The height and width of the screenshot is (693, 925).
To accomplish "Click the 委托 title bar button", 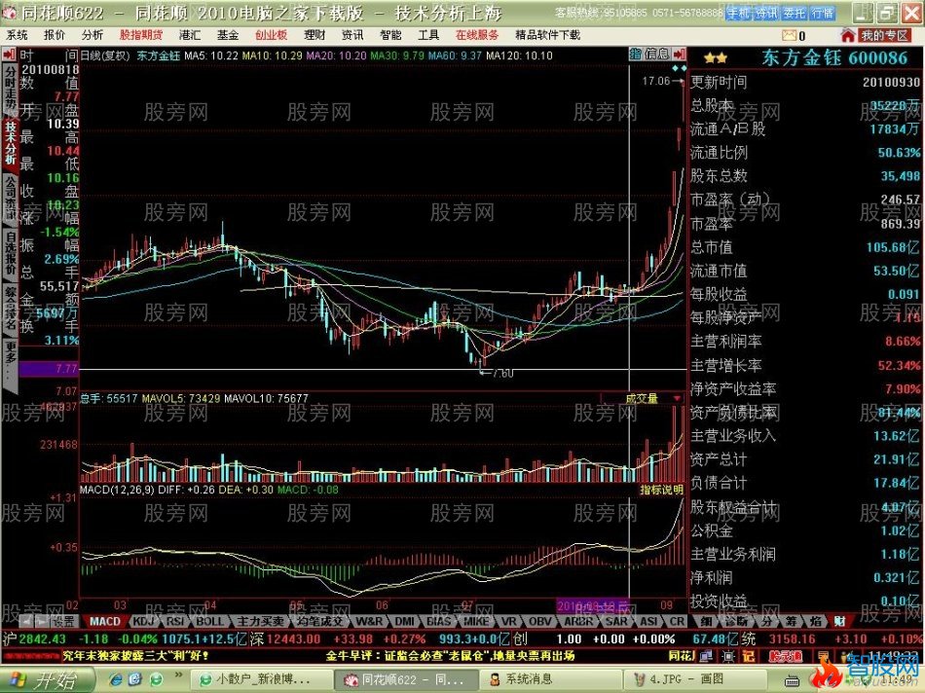I will click(795, 13).
